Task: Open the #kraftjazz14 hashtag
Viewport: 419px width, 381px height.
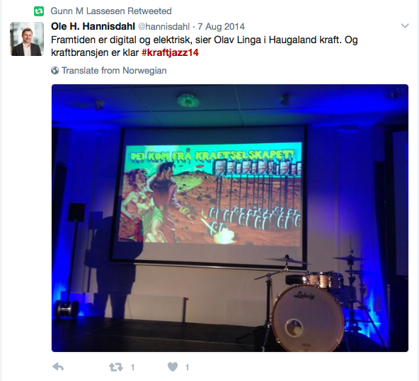Action: (x=170, y=52)
